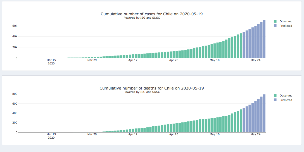Toggle Observed legend entry in cases chart

pos(286,21)
